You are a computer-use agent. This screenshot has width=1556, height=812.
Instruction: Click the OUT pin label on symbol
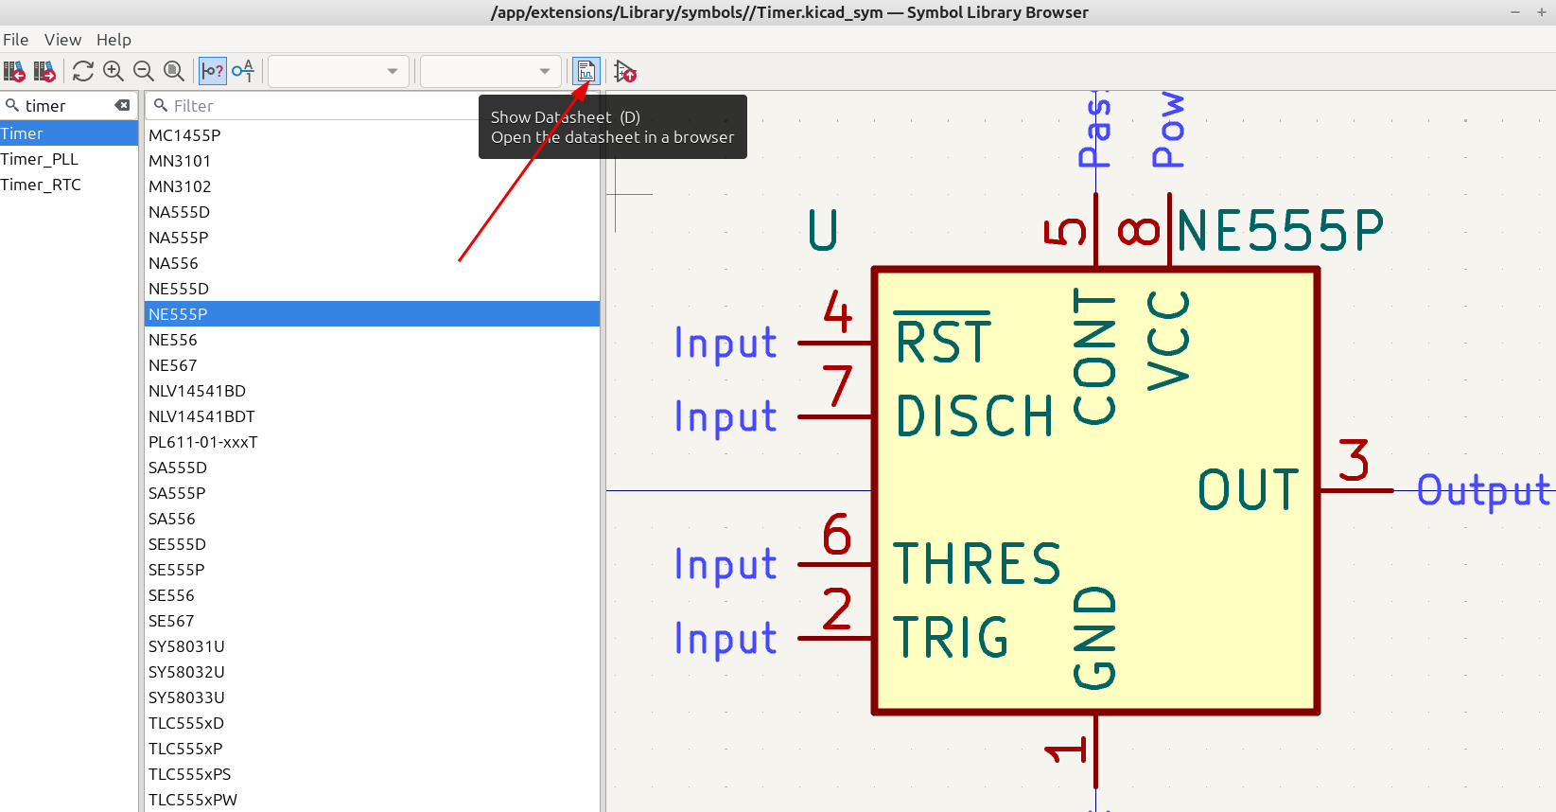[1249, 490]
